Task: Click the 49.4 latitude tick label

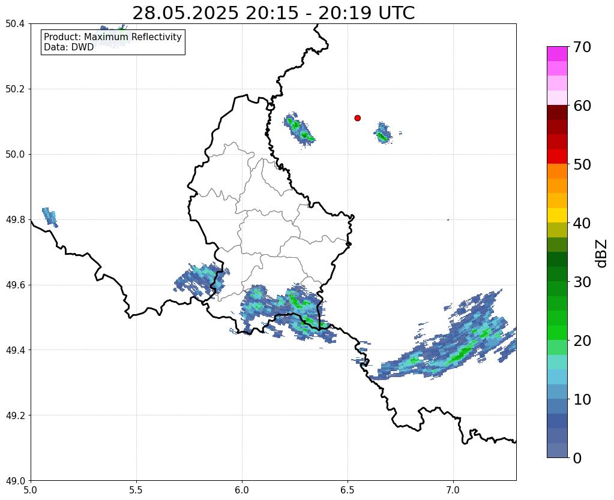Action: pos(15,350)
